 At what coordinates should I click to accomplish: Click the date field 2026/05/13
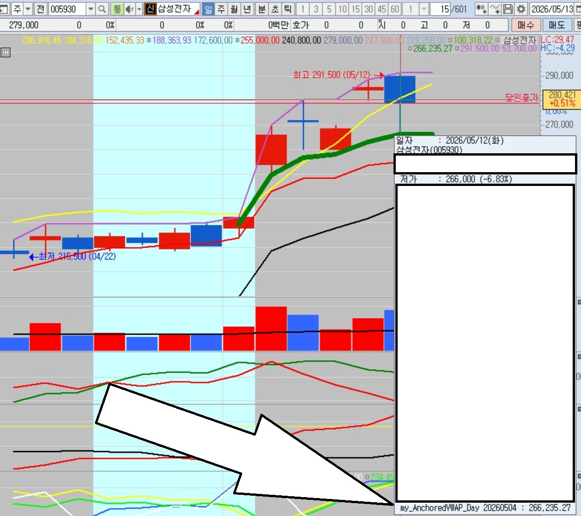[x=552, y=9]
